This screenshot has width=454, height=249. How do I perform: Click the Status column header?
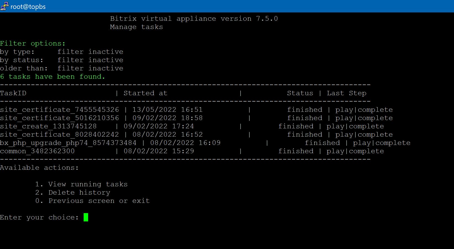tap(300, 93)
